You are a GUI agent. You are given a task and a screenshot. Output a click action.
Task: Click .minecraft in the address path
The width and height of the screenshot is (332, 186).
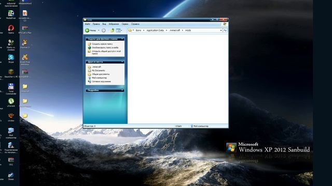point(175,30)
